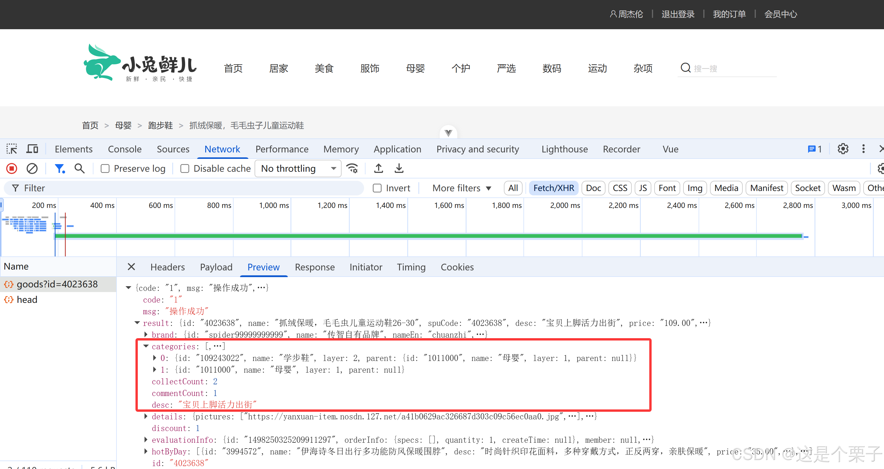Toggle device toolbar icon
This screenshot has height=469, width=884.
[32, 149]
